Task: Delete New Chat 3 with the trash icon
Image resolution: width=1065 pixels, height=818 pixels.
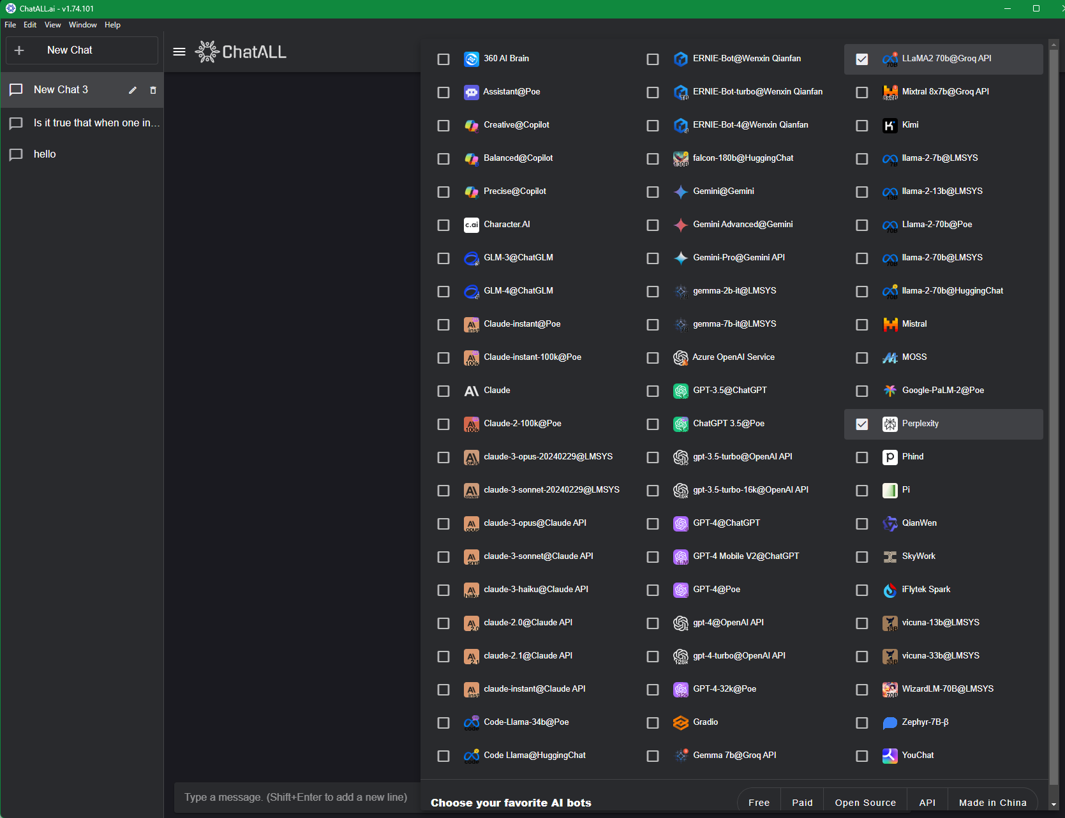Action: [153, 90]
